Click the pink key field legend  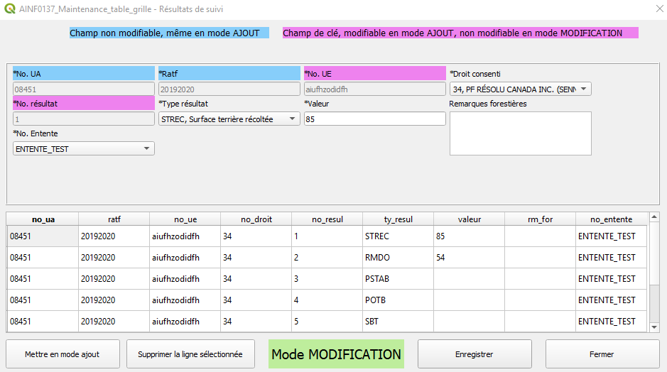point(460,33)
